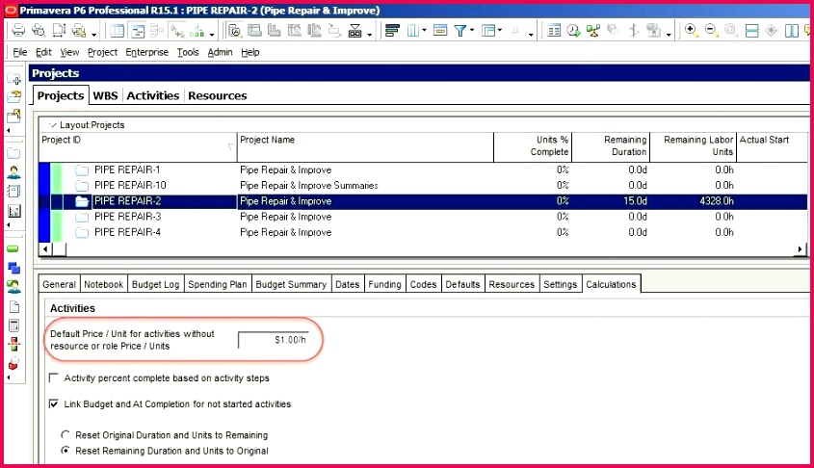Click the Level Resources icon
Viewport: 814px width, 468px height.
593,31
